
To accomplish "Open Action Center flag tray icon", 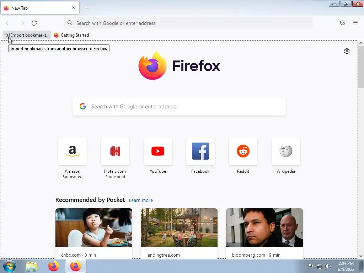I will point(311,266).
